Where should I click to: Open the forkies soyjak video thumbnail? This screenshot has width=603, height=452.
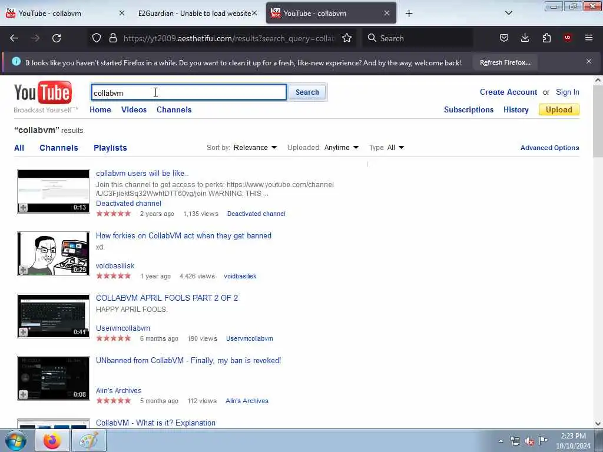(54, 253)
